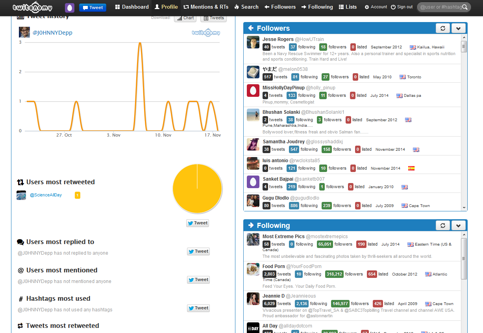Click the magnifier icon in the search box

click(465, 7)
